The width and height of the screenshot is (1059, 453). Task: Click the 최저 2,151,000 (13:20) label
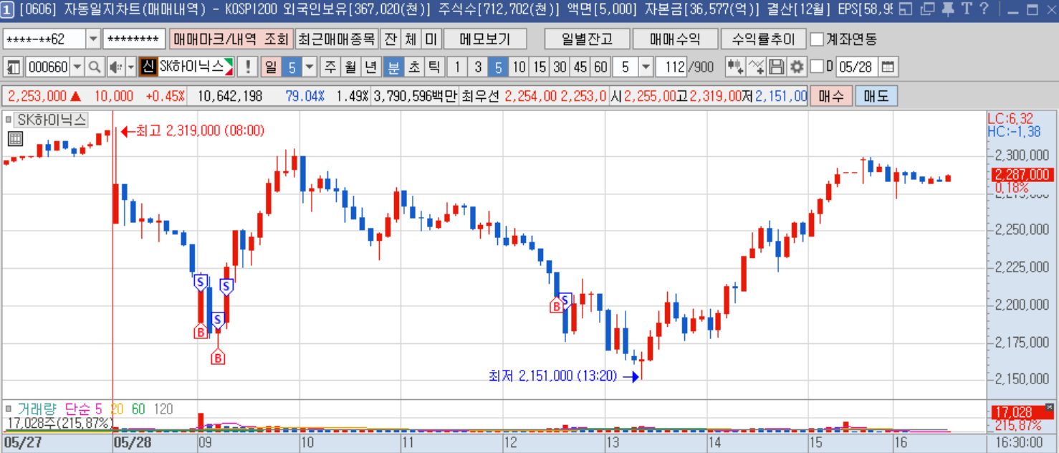pyautogui.click(x=552, y=376)
